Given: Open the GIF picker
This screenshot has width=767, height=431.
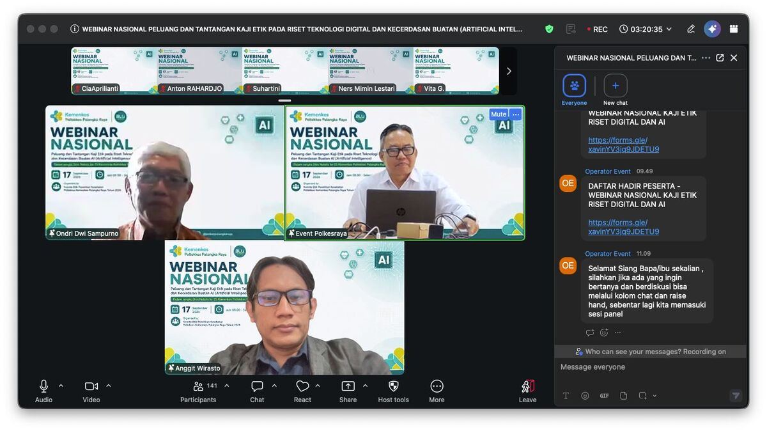Looking at the screenshot, I should (x=604, y=396).
